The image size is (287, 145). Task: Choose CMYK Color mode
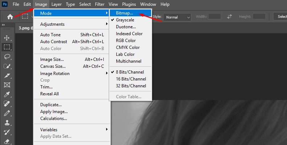pyautogui.click(x=130, y=47)
